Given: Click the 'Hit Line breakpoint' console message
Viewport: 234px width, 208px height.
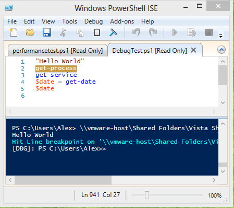Looking at the screenshot, I should click(x=115, y=142).
